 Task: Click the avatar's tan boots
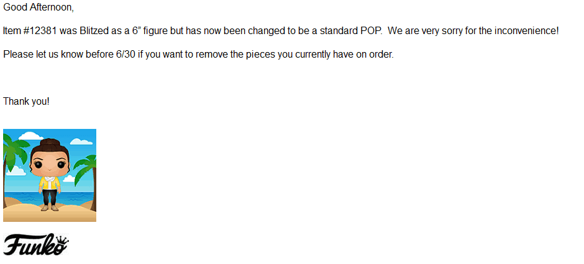coord(50,208)
